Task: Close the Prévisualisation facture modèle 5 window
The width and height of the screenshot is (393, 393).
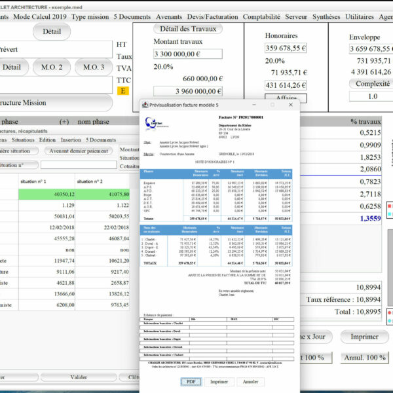Action: coord(291,105)
